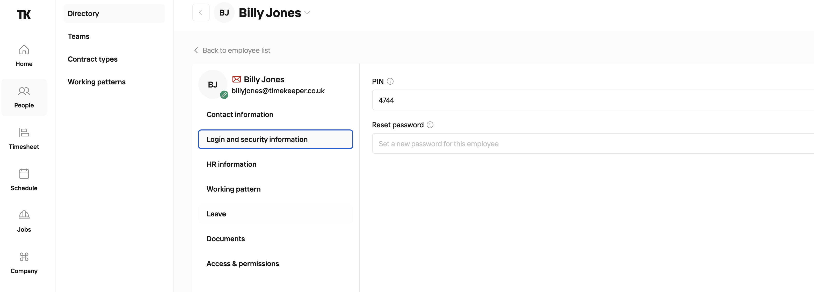Click the TK logo

(x=24, y=14)
